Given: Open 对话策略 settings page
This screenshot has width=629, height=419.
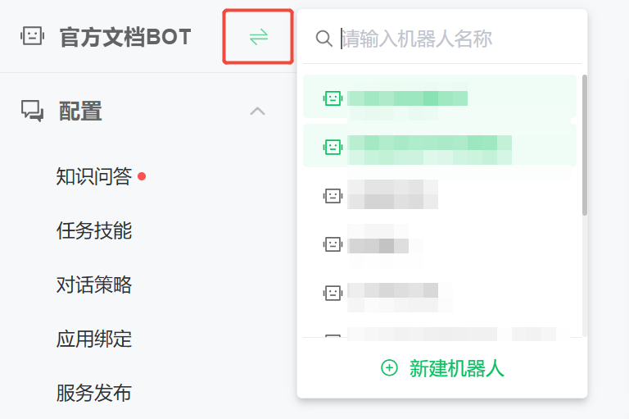Looking at the screenshot, I should tap(94, 285).
